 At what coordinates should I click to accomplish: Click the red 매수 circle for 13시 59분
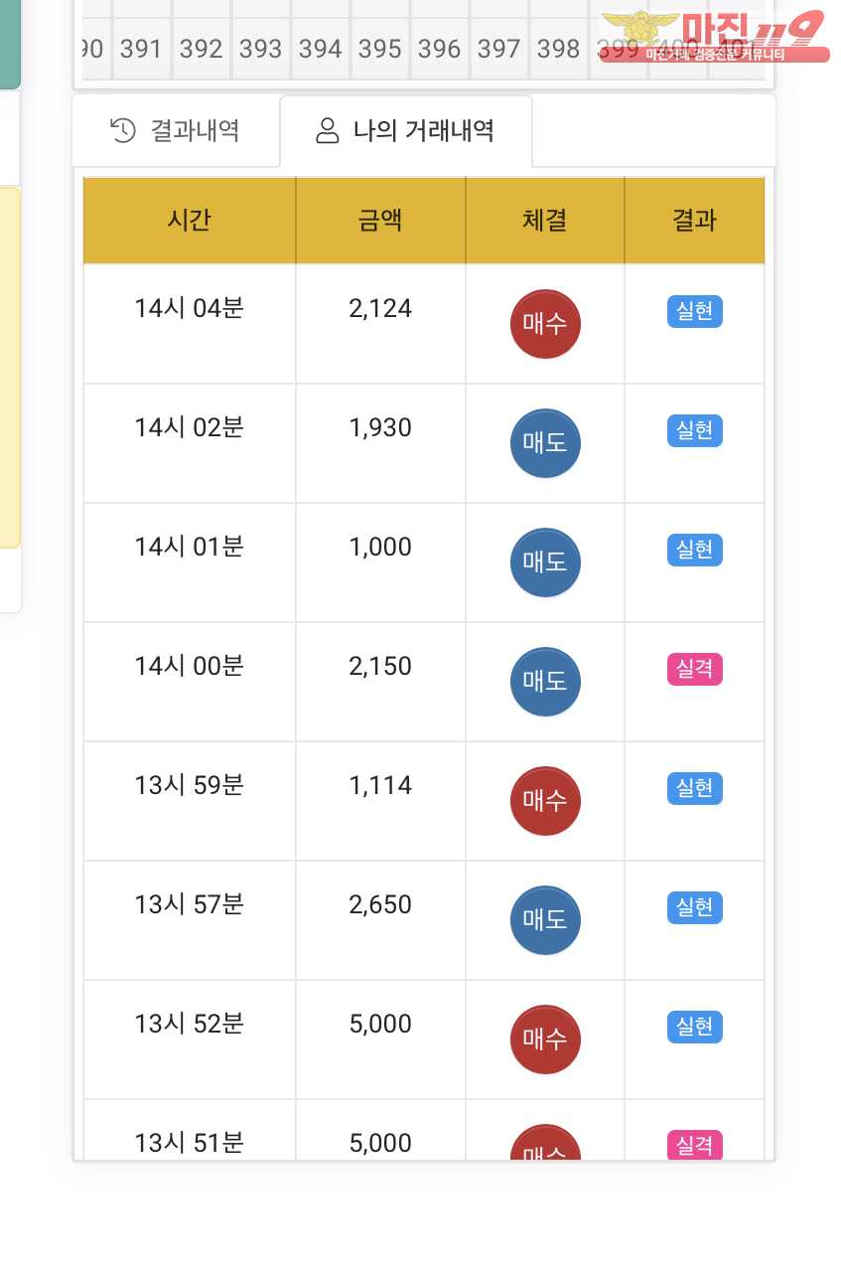(x=545, y=801)
